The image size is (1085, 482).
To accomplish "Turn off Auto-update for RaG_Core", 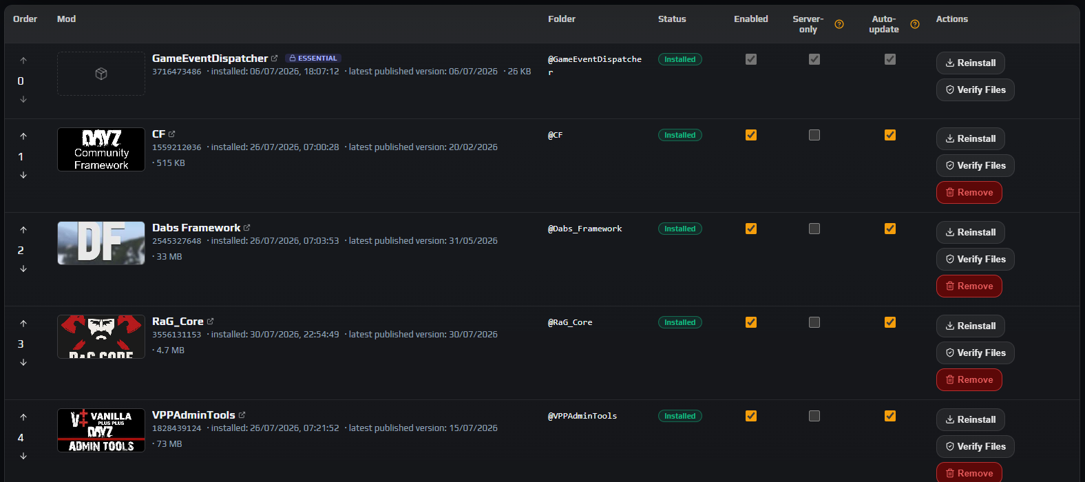I will click(890, 322).
